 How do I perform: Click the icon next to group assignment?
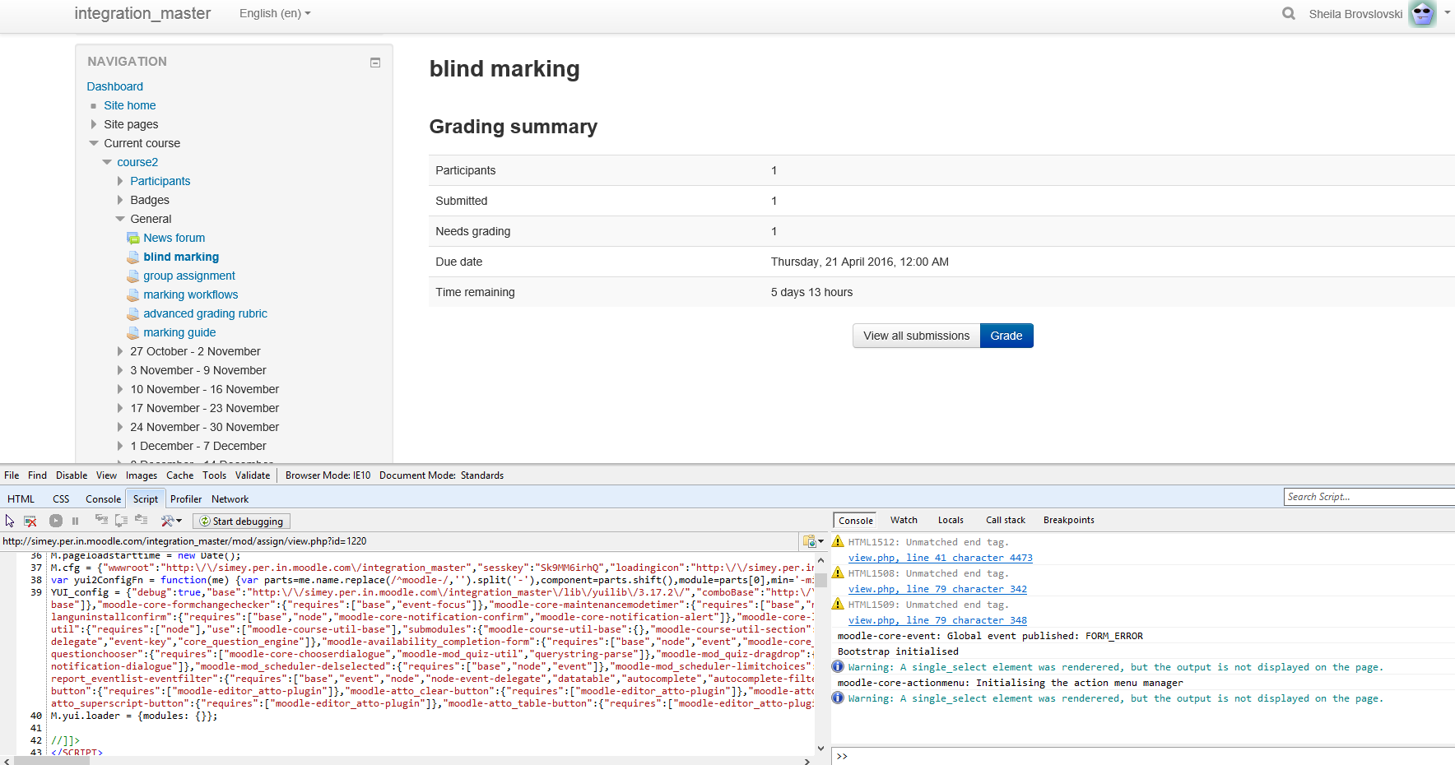pos(133,276)
